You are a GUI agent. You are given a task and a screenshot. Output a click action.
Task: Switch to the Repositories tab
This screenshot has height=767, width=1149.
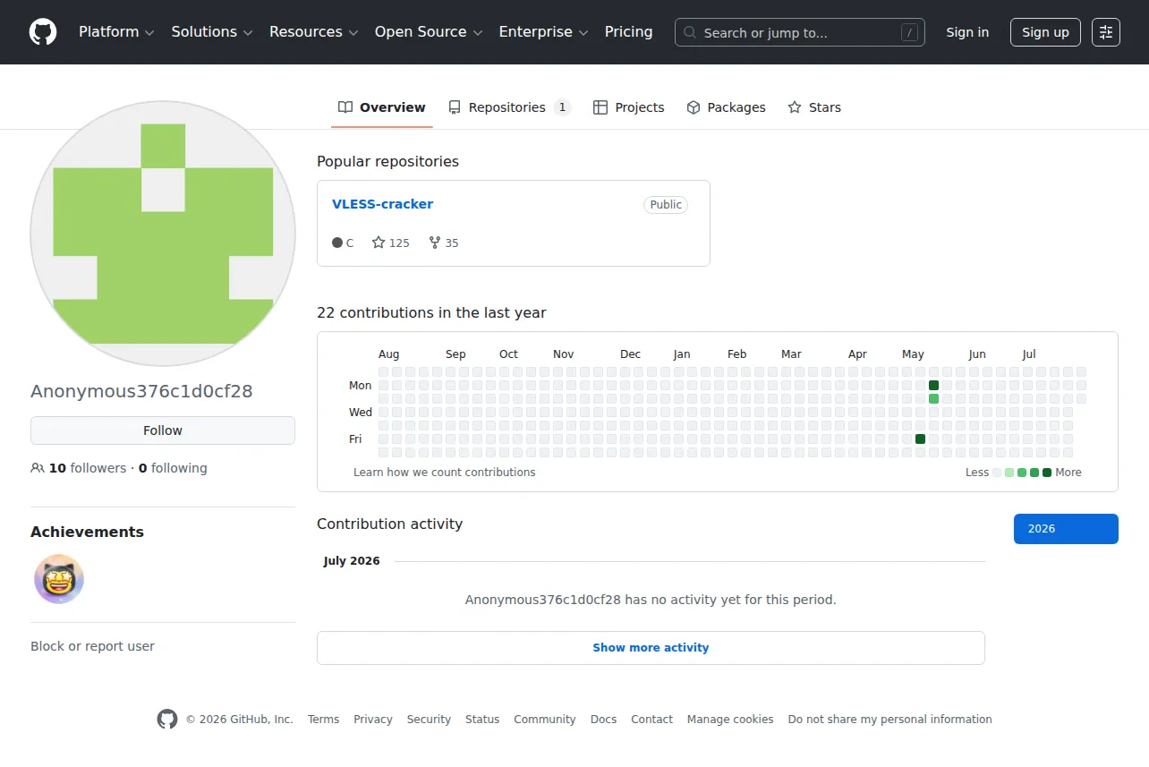tap(510, 107)
